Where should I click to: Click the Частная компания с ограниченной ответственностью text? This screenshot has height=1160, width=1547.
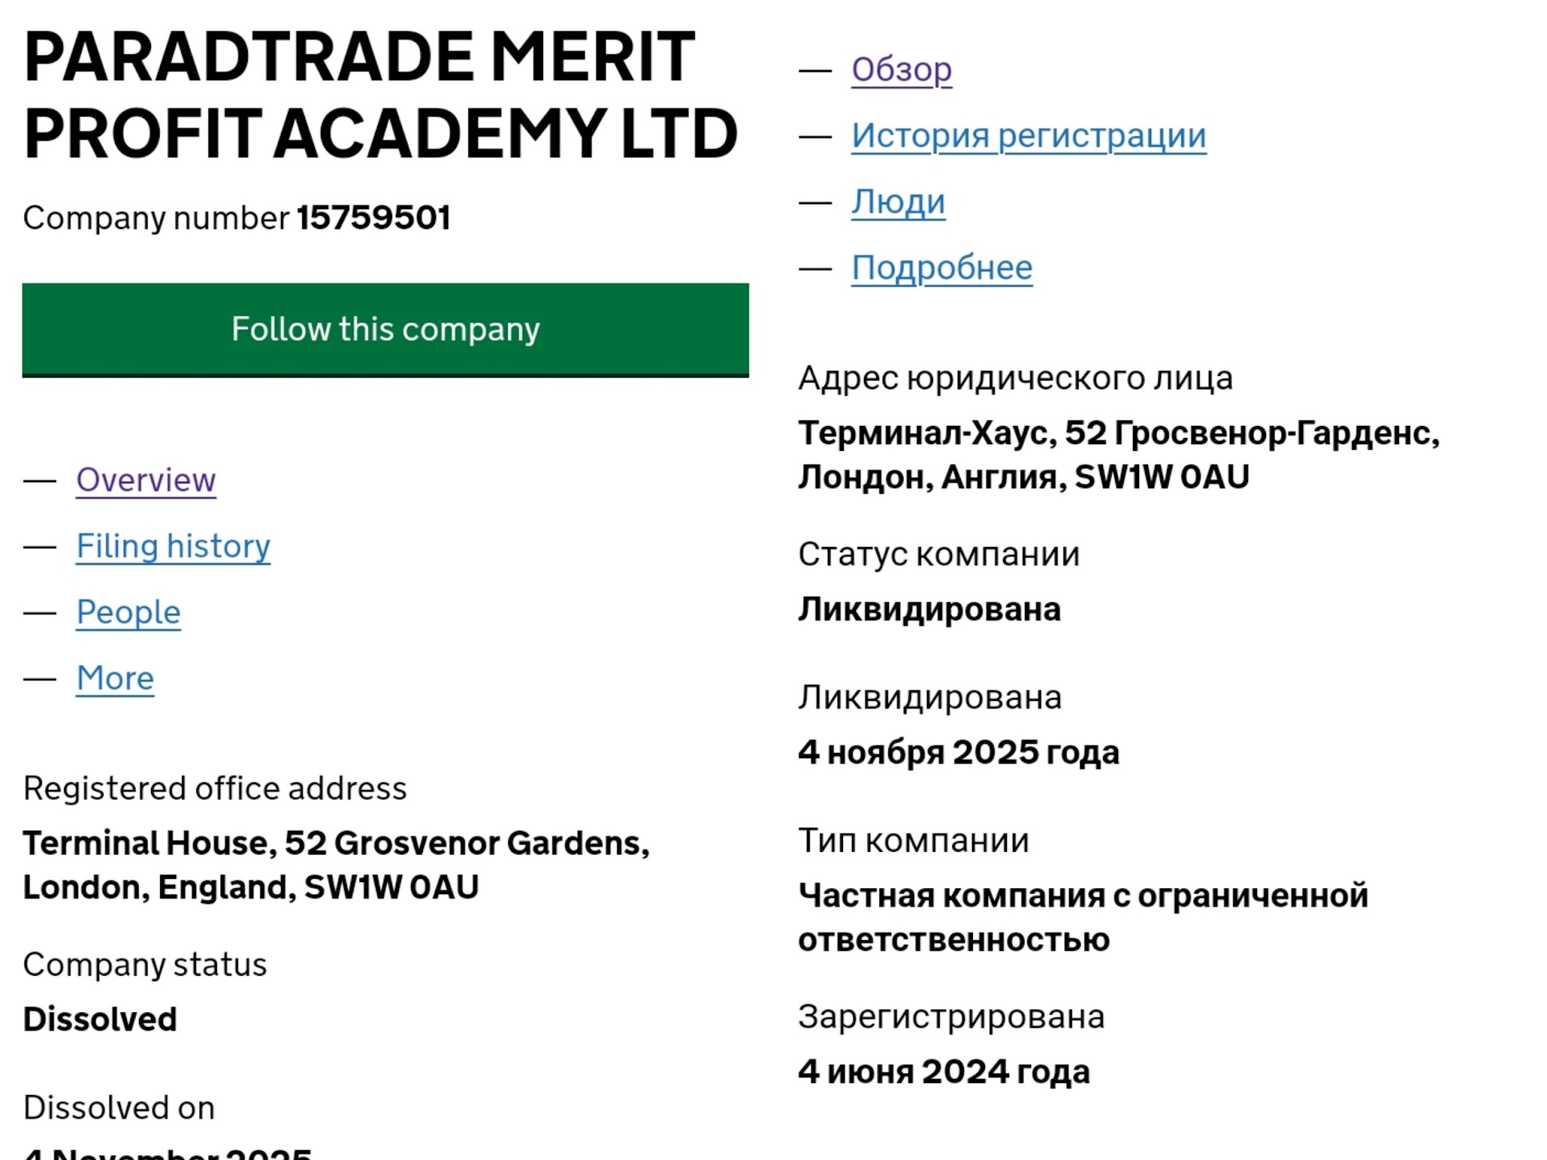(1083, 918)
